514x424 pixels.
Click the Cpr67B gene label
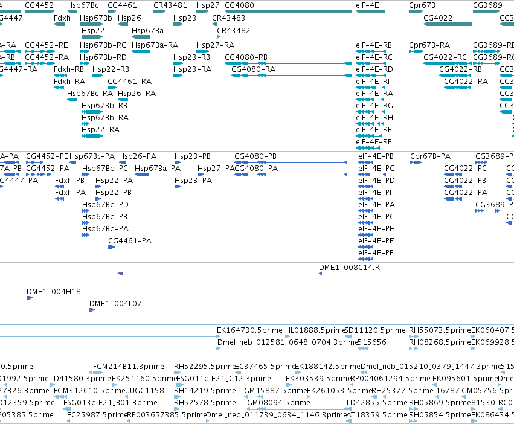[x=422, y=5]
